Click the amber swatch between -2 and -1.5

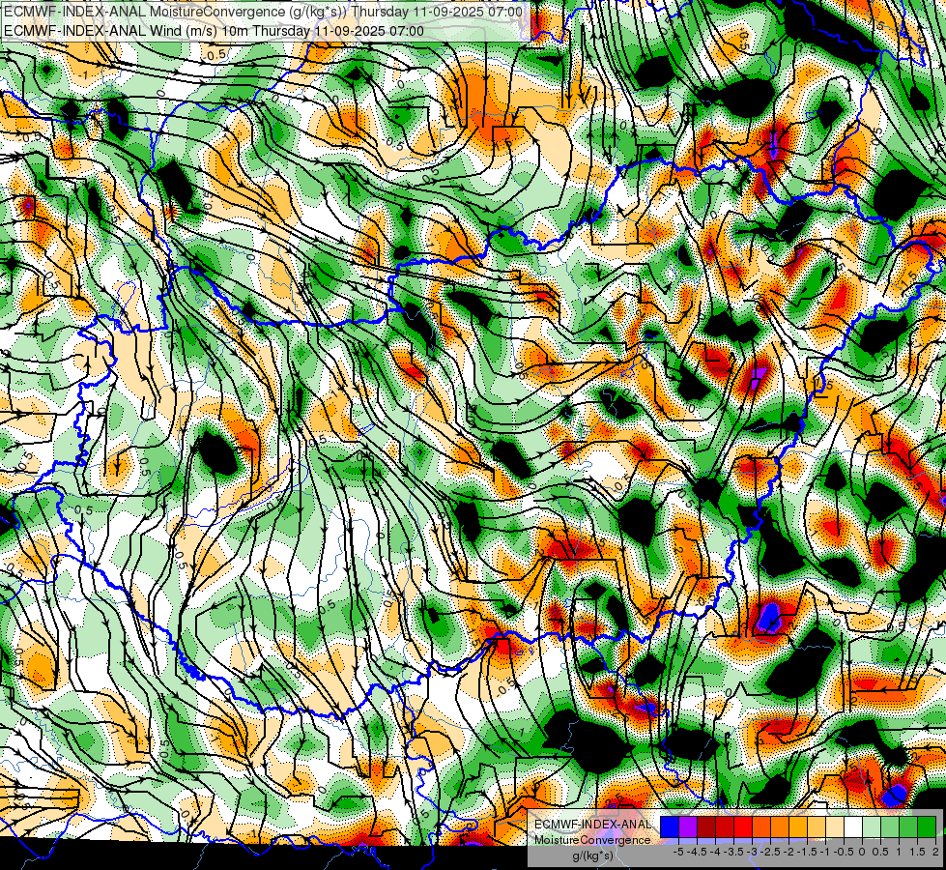798,827
